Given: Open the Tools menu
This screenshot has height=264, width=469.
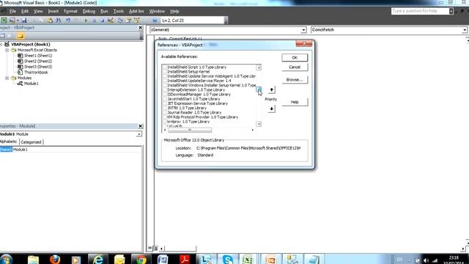Looking at the screenshot, I should [x=119, y=12].
